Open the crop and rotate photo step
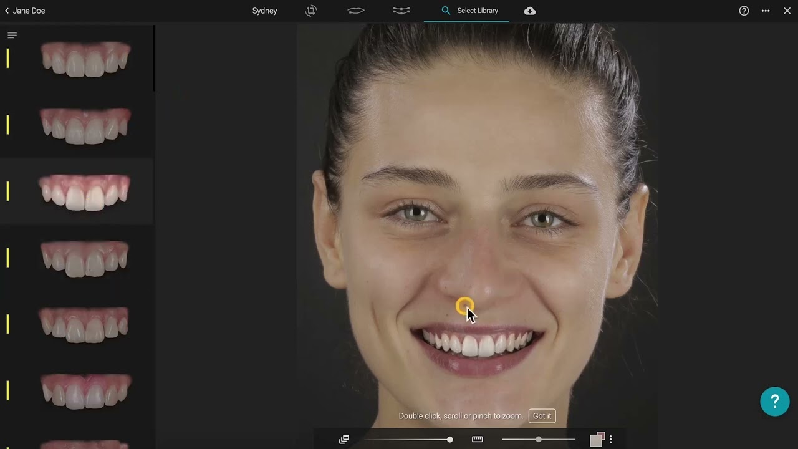798x449 pixels. [x=311, y=11]
